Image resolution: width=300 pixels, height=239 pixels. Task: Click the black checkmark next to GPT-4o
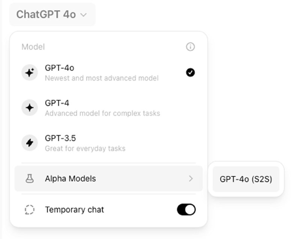[x=190, y=73]
